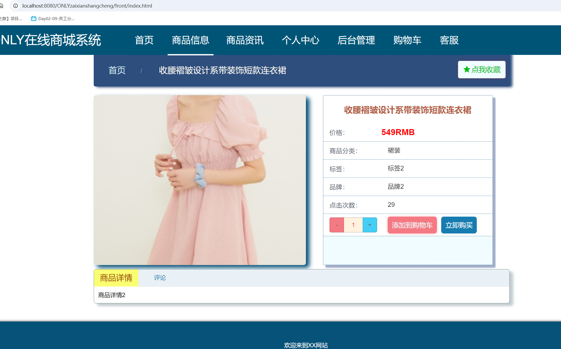Open the Day02-09 员工分 bookmark
This screenshot has height=349, width=561.
[x=53, y=18]
